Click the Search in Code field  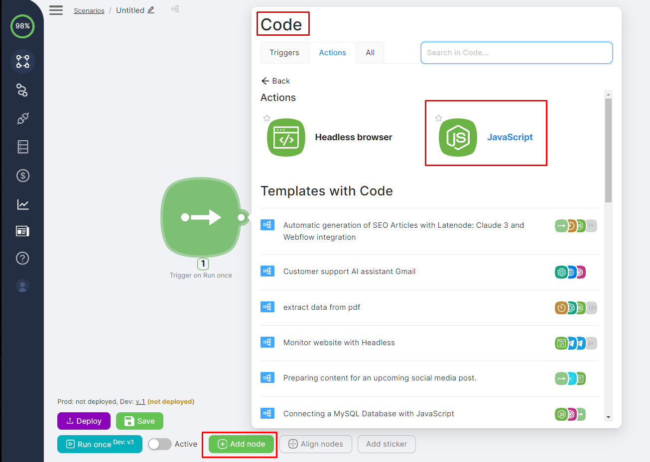(x=516, y=53)
